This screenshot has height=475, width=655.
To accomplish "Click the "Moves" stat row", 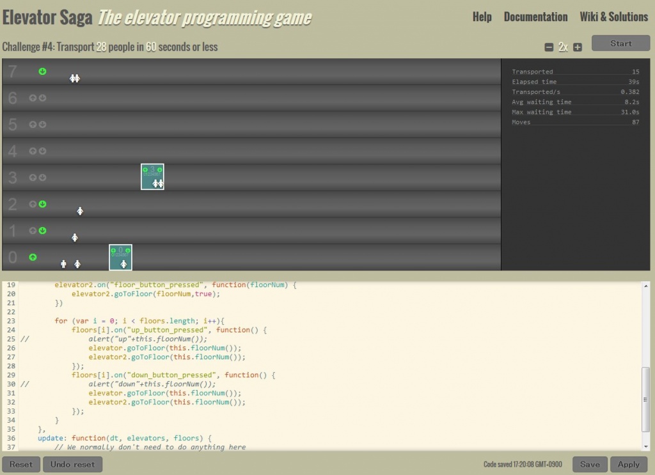I will tap(576, 122).
